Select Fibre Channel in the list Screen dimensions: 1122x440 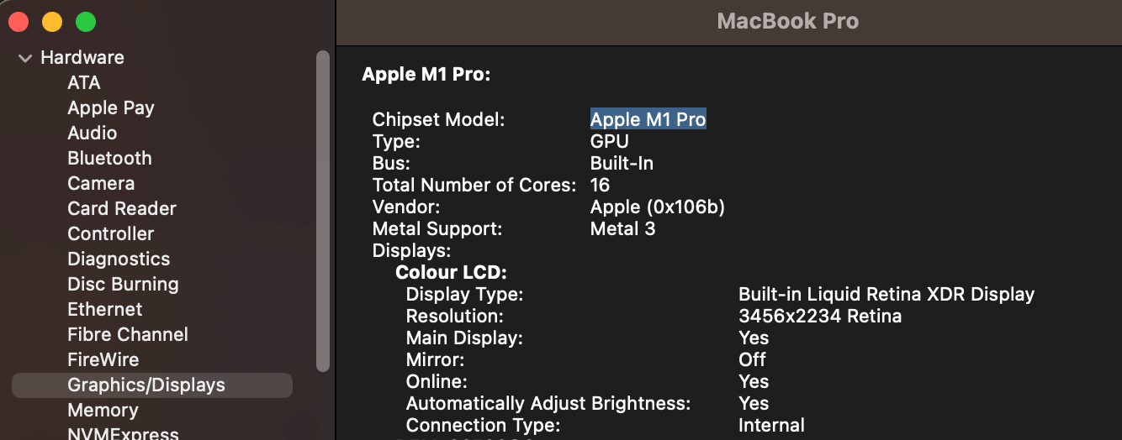[128, 334]
